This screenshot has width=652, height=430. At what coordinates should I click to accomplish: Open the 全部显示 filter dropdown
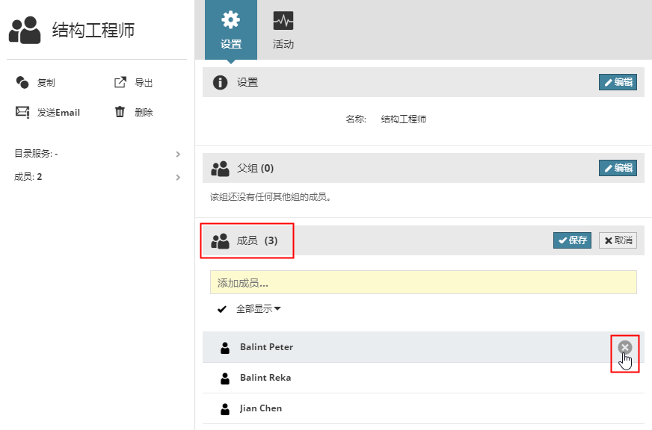(x=258, y=309)
